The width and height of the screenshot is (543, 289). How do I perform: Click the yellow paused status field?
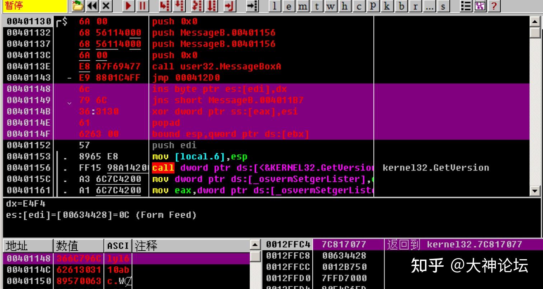(35, 6)
